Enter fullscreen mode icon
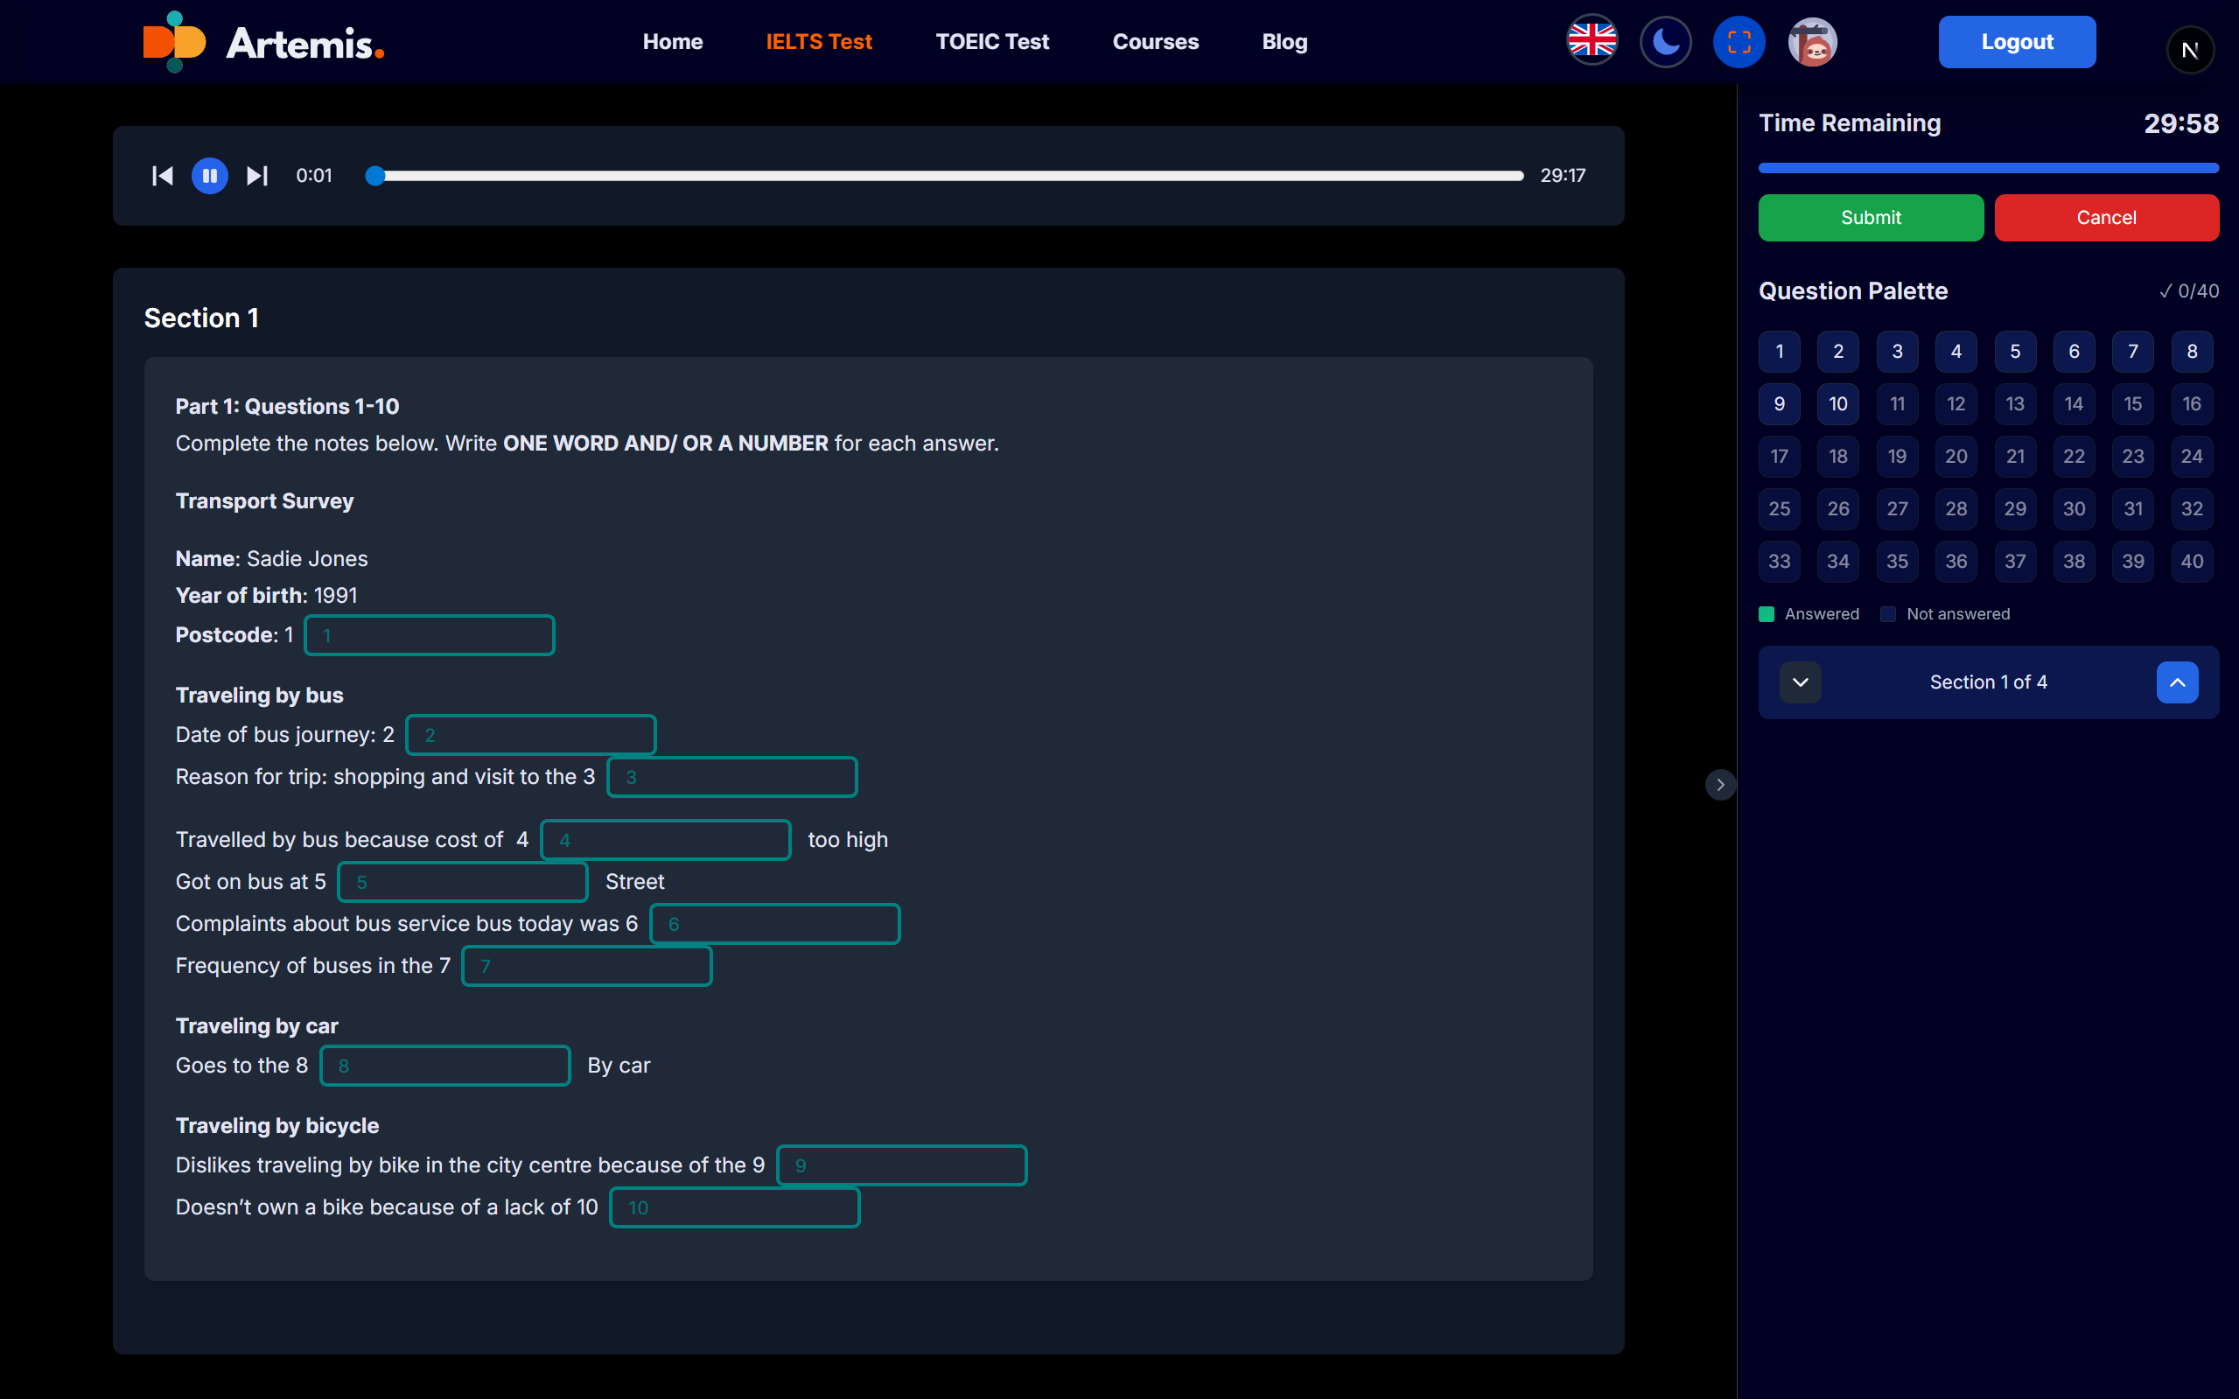 click(1739, 42)
